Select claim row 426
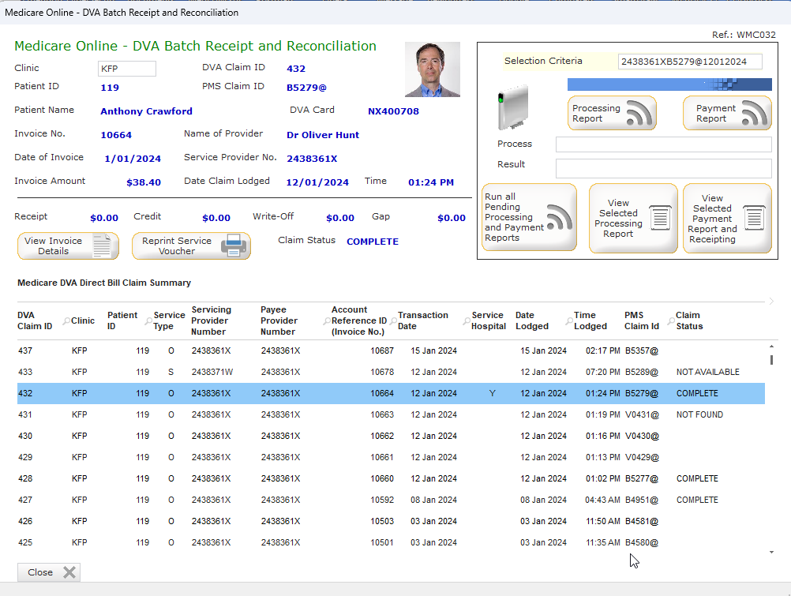 (x=391, y=521)
